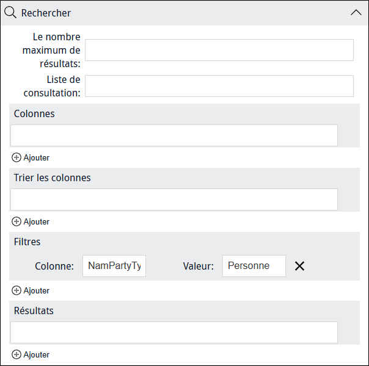The height and width of the screenshot is (366, 369).
Task: Click the Valeur field containing Personne
Action: tap(254, 266)
